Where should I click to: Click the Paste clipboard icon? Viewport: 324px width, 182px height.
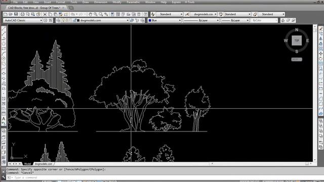tap(55, 14)
